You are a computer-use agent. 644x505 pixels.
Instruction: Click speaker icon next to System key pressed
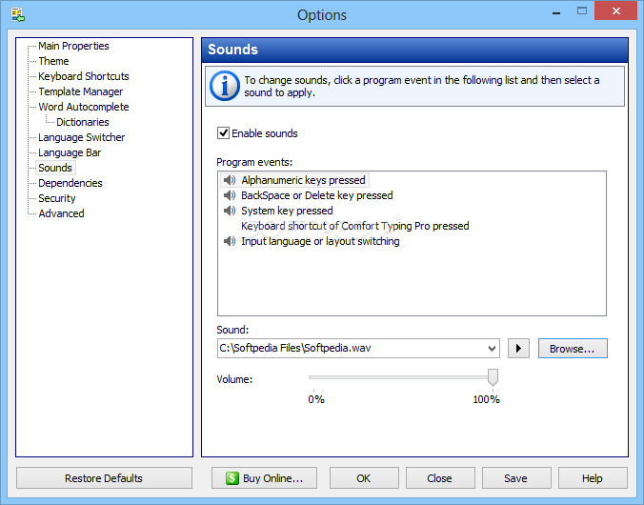click(229, 211)
